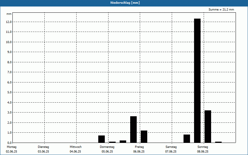Click the Mittwoch day label
Viewport: 248px width, 155px height.
pos(76,147)
